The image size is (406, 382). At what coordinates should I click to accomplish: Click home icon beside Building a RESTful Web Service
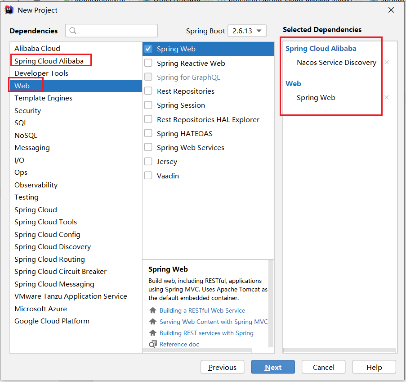click(x=153, y=310)
